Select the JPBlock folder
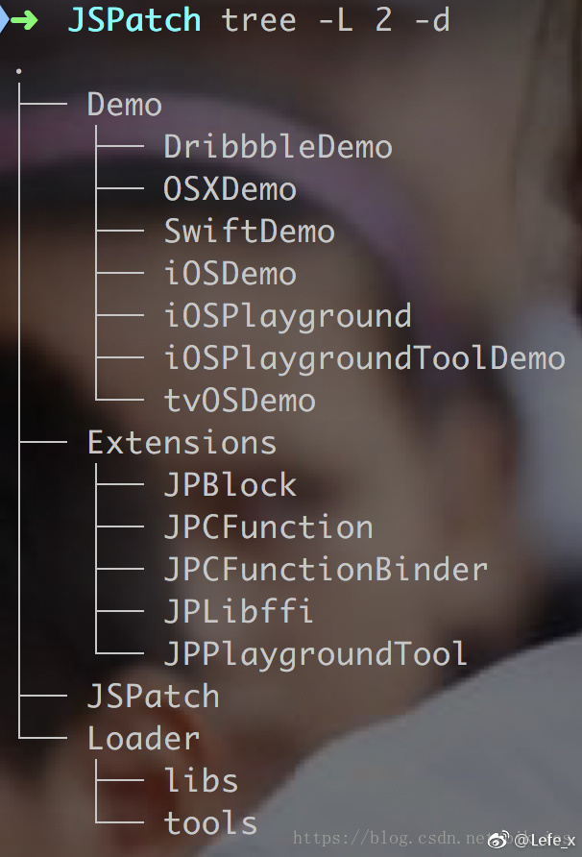 click(230, 485)
